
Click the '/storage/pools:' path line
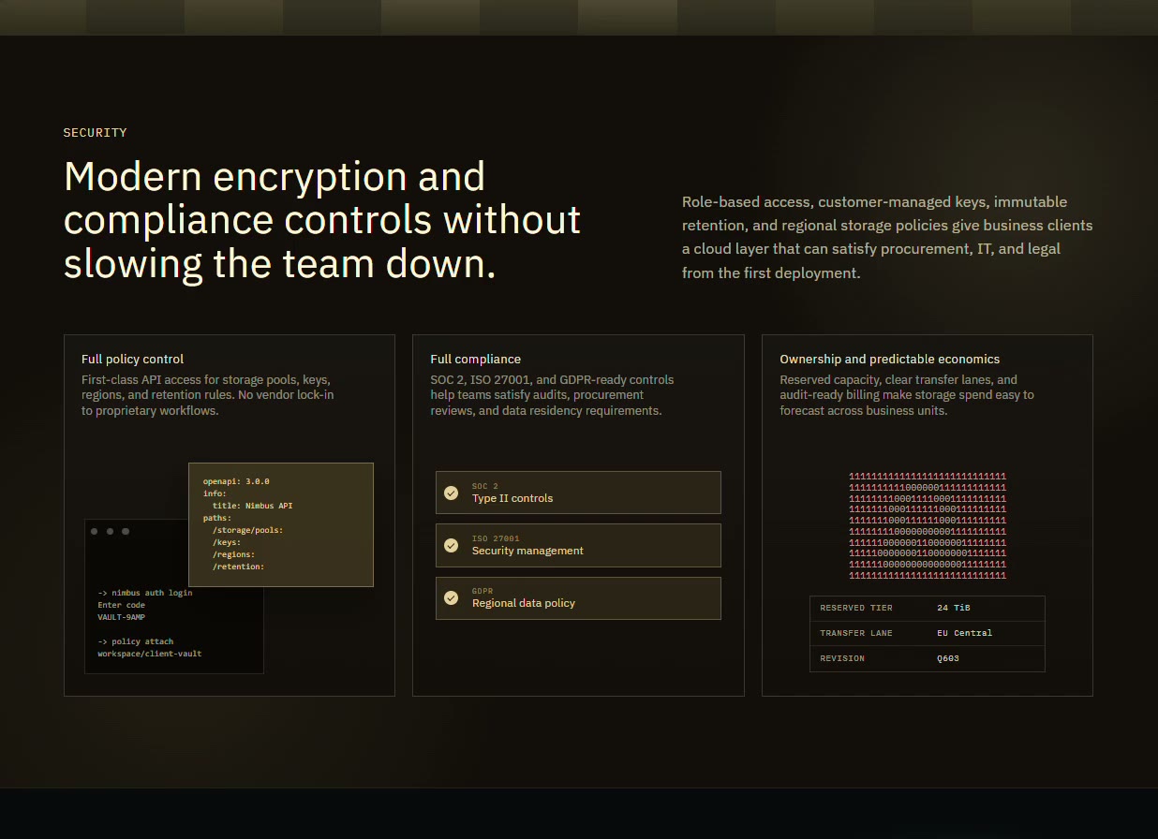[247, 530]
